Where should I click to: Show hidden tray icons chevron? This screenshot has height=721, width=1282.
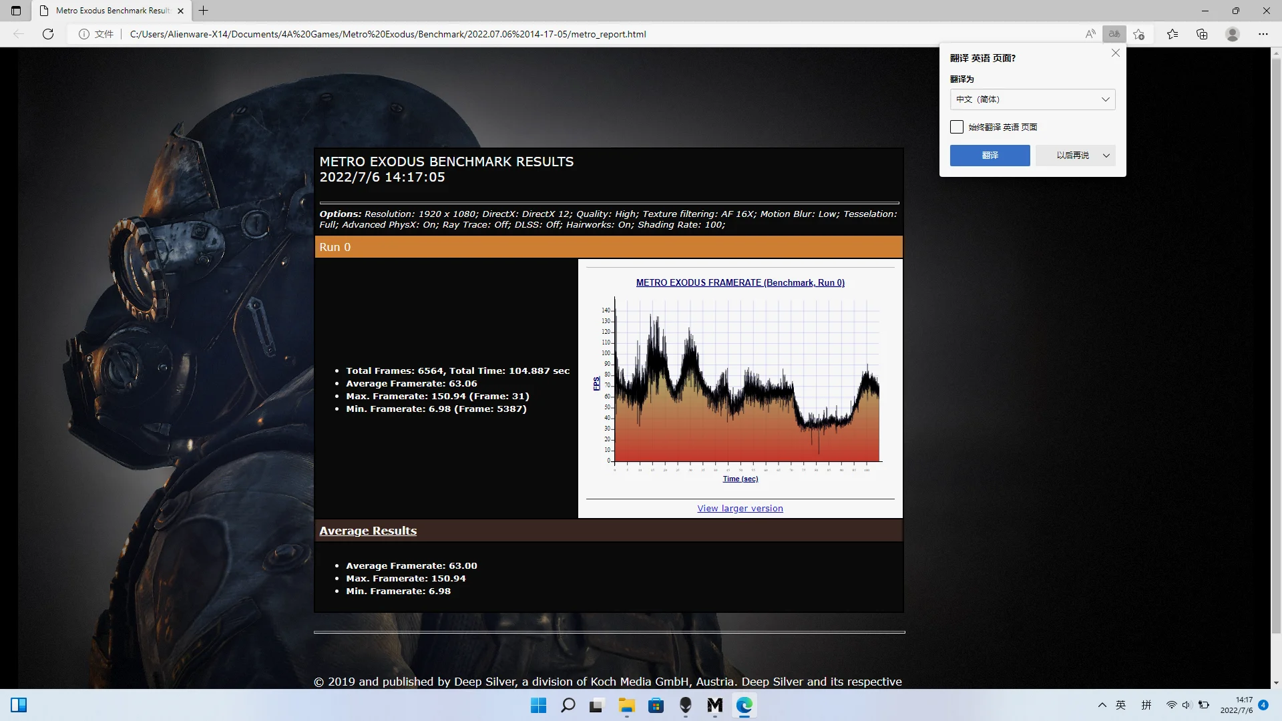[x=1102, y=705]
